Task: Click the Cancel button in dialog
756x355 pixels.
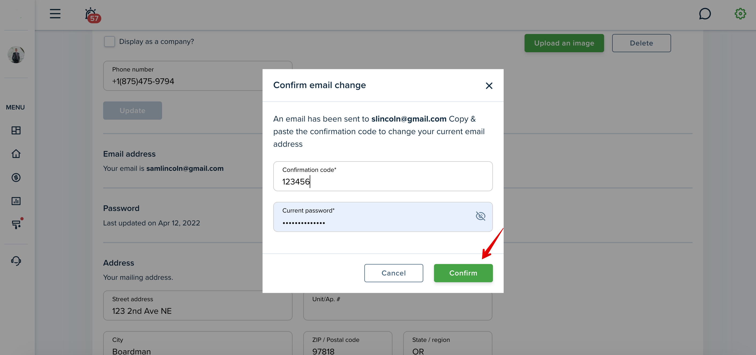Action: click(x=393, y=273)
